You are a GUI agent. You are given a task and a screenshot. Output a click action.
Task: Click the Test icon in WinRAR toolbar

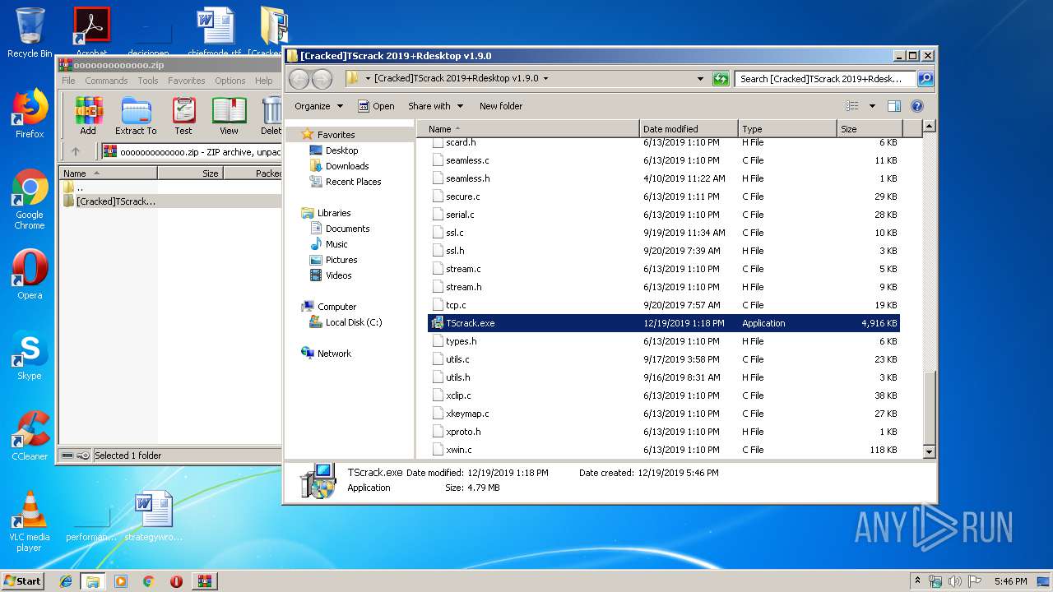point(183,115)
